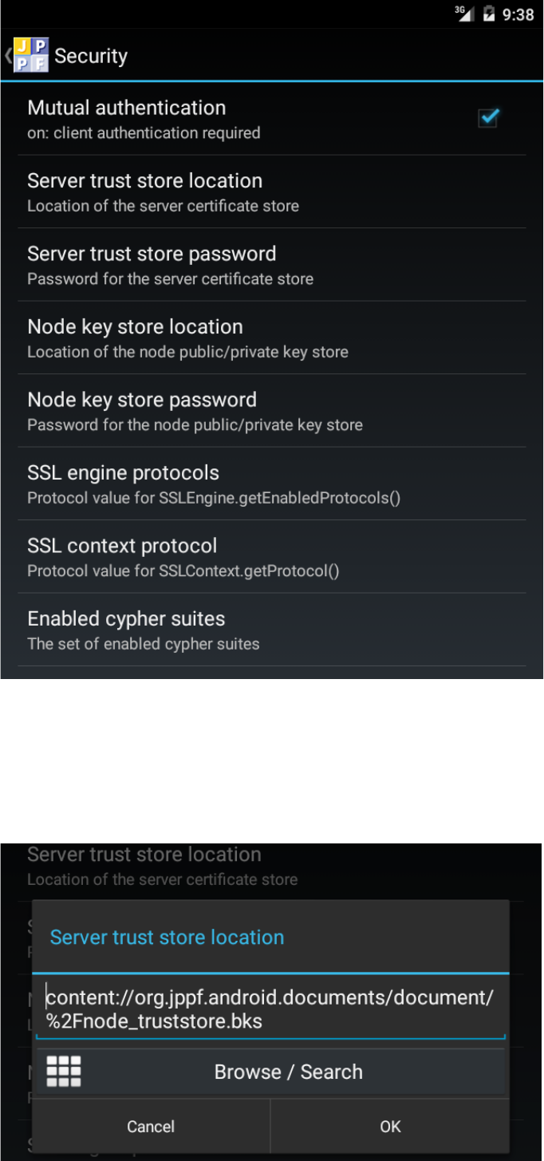Go back using the header chevron
This screenshot has width=544, height=1161.
(x=7, y=56)
